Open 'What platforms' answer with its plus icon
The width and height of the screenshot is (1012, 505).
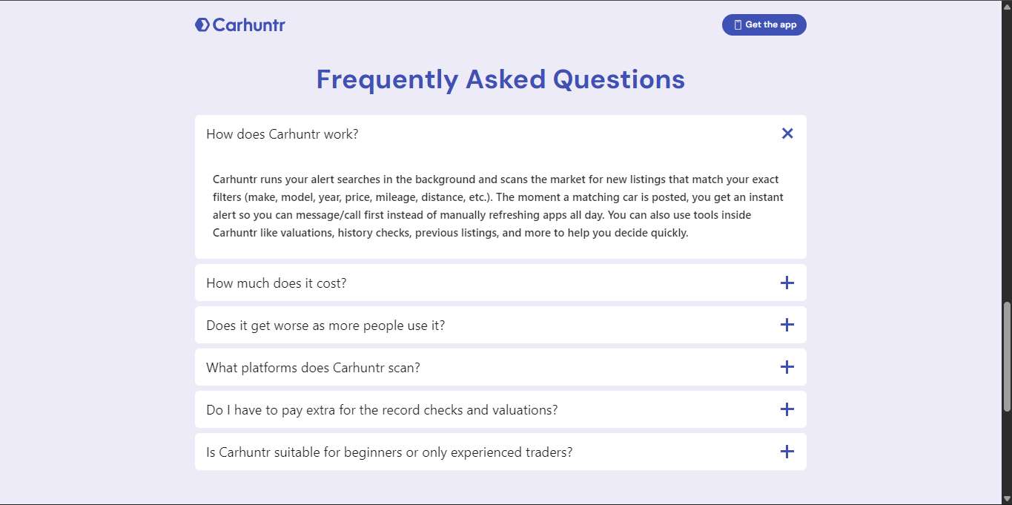787,367
